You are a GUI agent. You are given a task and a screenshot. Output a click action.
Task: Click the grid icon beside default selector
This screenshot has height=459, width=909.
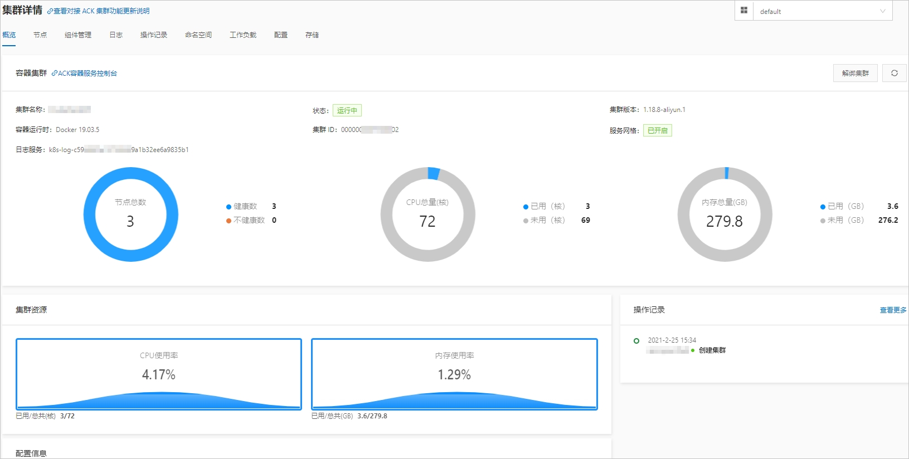tap(743, 11)
